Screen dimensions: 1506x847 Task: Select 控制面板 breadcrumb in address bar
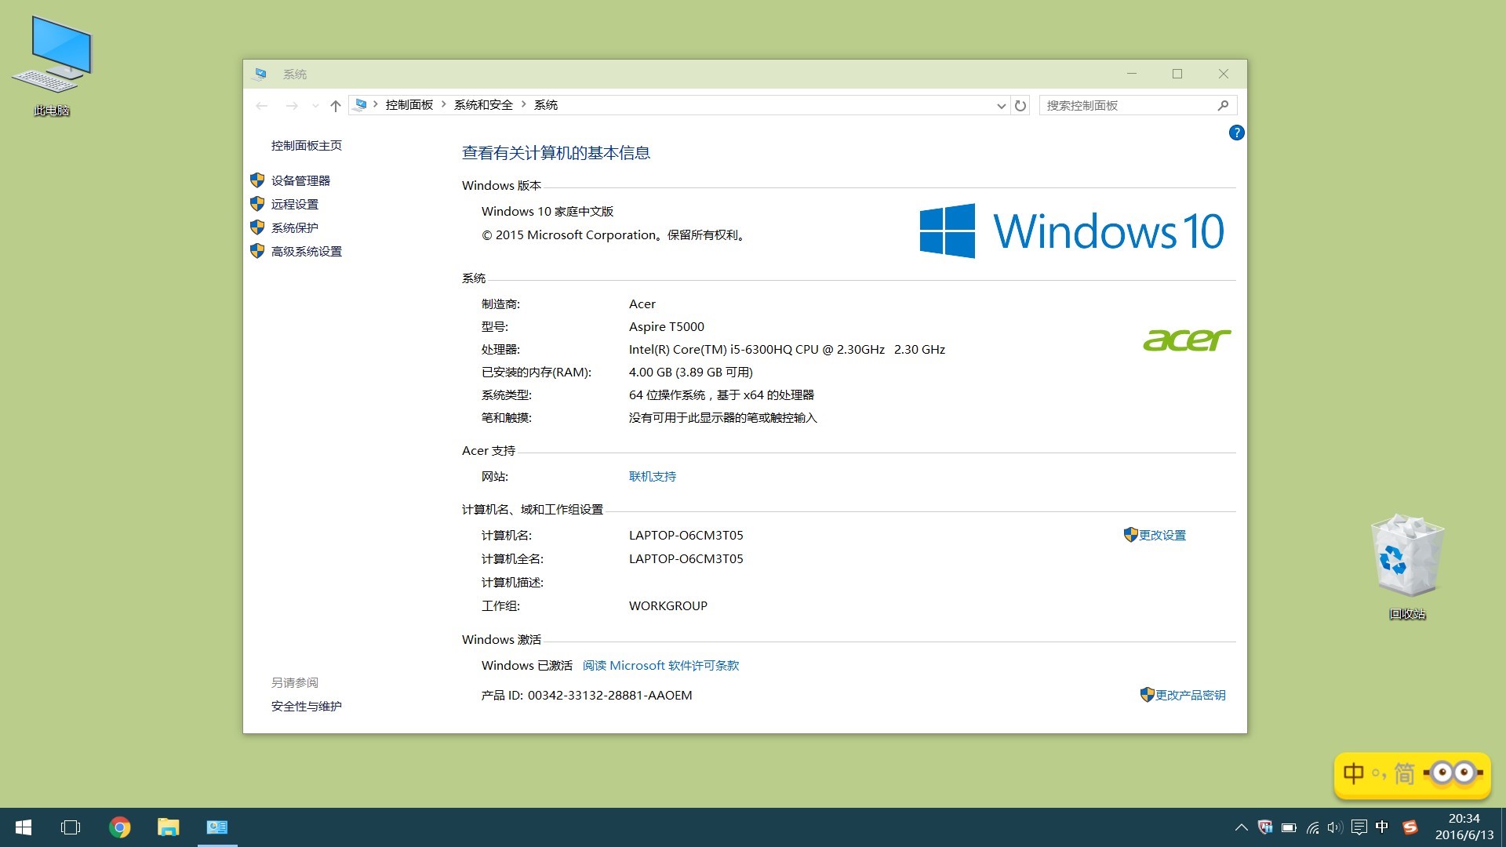point(409,104)
